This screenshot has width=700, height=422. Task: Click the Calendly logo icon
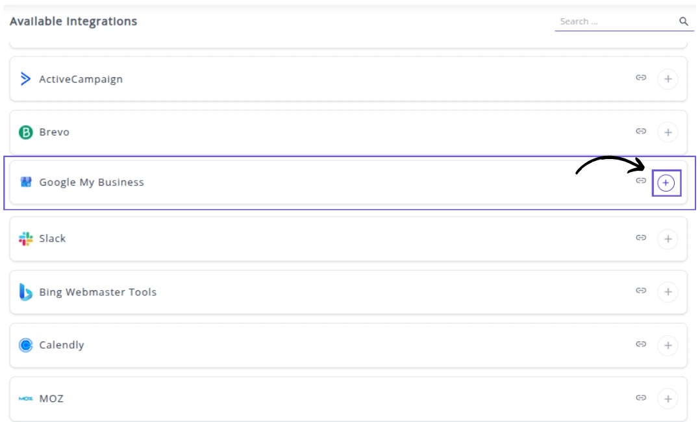(x=26, y=345)
